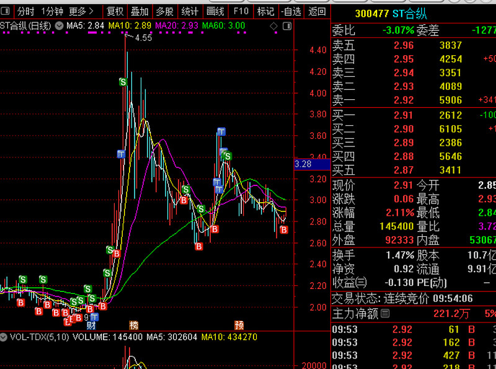Click the 财 financial marker on the timeline
496x369 pixels.
[x=91, y=326]
